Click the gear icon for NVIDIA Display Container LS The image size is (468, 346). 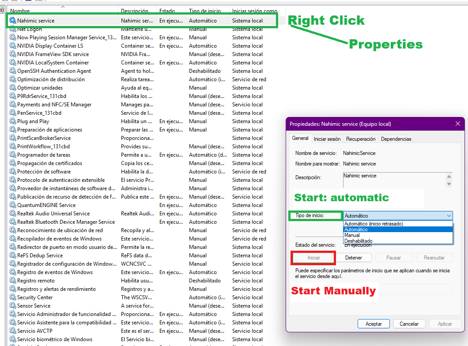click(x=13, y=46)
